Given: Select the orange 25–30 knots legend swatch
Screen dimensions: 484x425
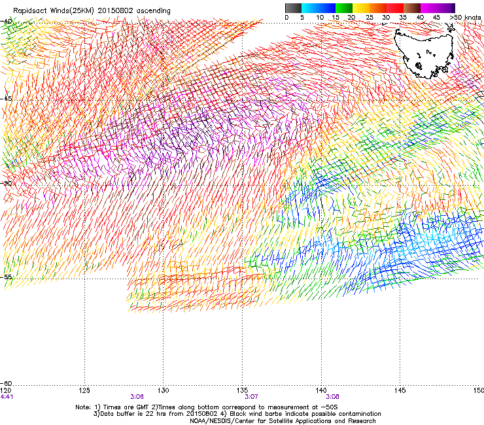Looking at the screenshot, I should tap(378, 8).
